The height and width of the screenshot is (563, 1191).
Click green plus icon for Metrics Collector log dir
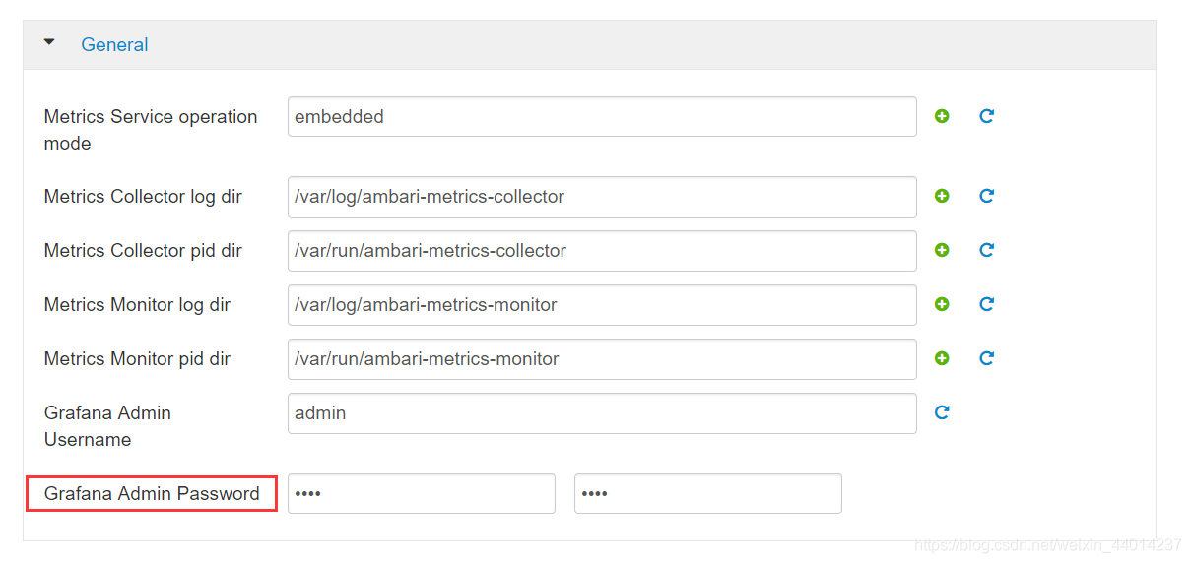point(942,196)
